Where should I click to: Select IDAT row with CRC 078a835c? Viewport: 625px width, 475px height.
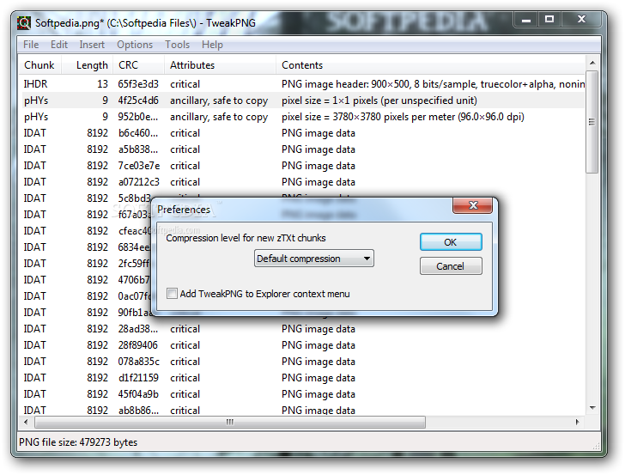tap(302, 362)
